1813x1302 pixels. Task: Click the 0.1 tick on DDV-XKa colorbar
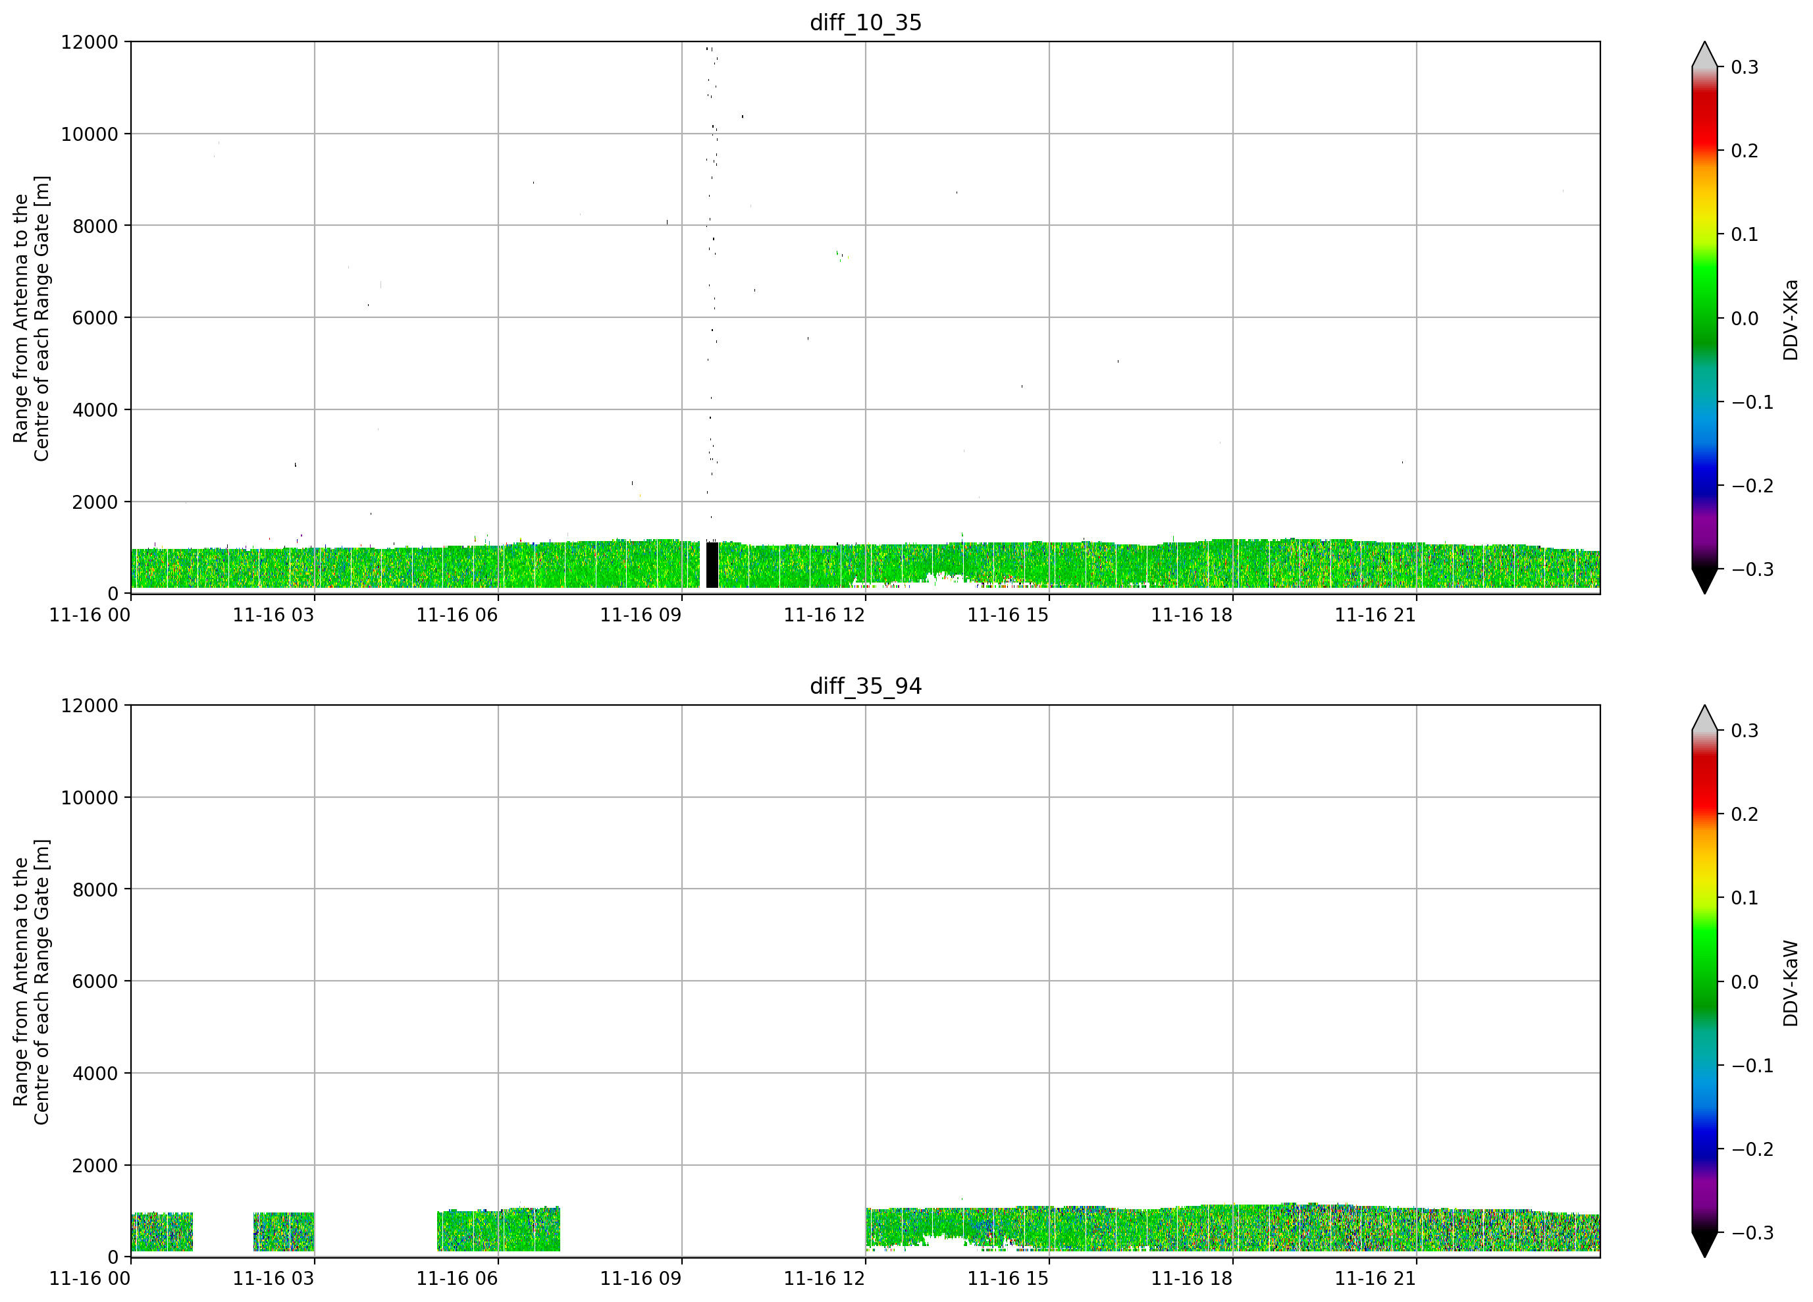pos(1745,235)
